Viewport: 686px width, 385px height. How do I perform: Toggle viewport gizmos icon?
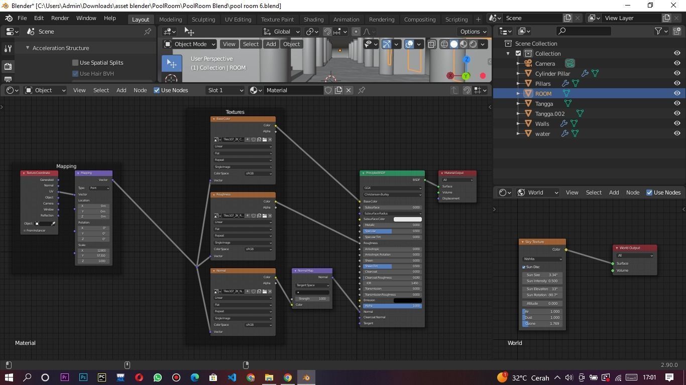tap(387, 44)
